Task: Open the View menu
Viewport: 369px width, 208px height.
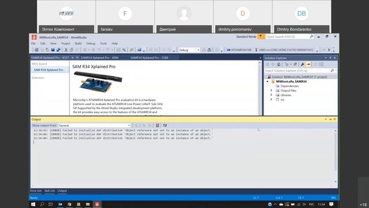Action: [x=53, y=43]
